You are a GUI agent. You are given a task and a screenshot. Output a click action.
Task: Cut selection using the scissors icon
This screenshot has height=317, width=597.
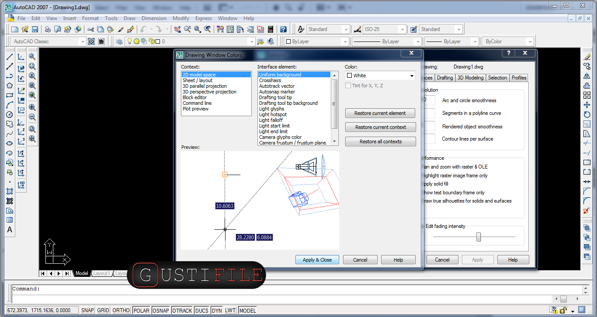point(90,29)
